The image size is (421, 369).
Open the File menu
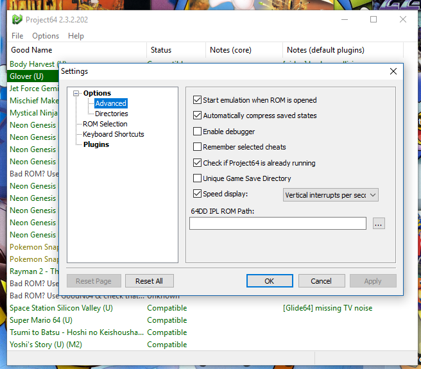click(17, 36)
